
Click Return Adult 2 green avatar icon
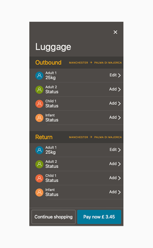(39, 164)
